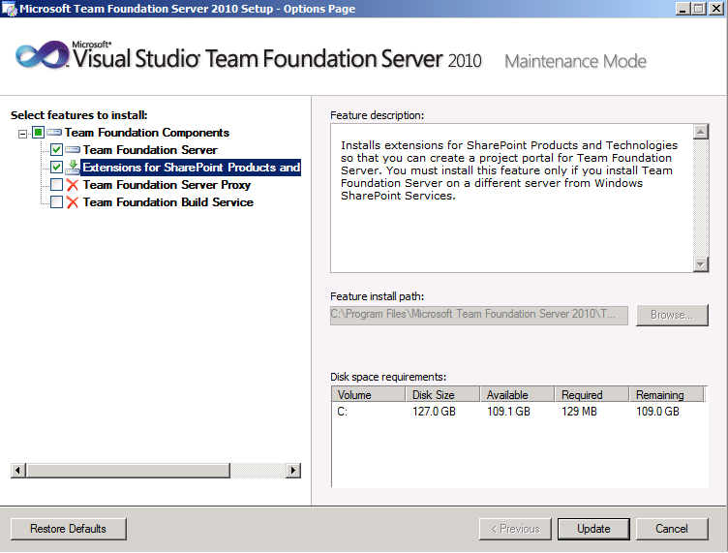Close the setup window
728x553 pixels.
tap(716, 9)
